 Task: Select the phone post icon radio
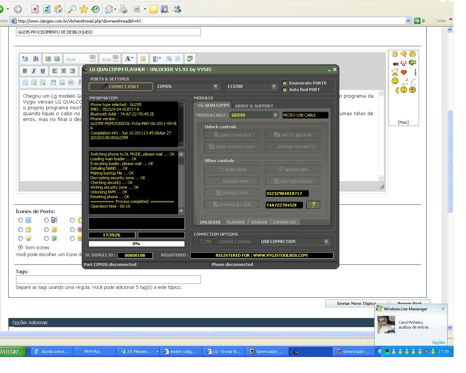tap(46, 220)
